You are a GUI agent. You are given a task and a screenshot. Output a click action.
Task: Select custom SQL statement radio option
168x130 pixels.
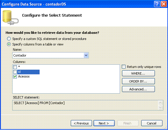pyautogui.click(x=9, y=39)
